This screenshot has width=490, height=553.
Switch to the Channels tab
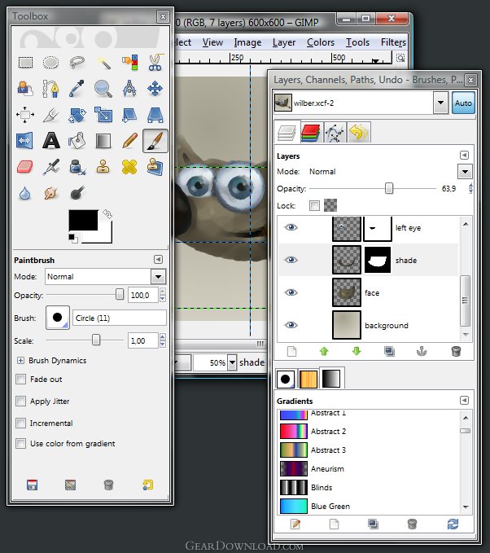[x=310, y=133]
